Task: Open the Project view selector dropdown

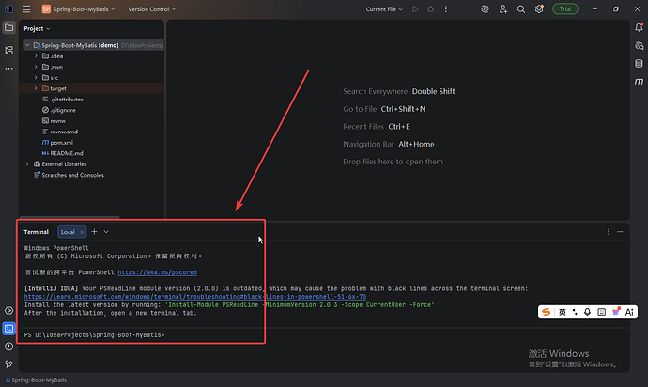Action: 37,28
